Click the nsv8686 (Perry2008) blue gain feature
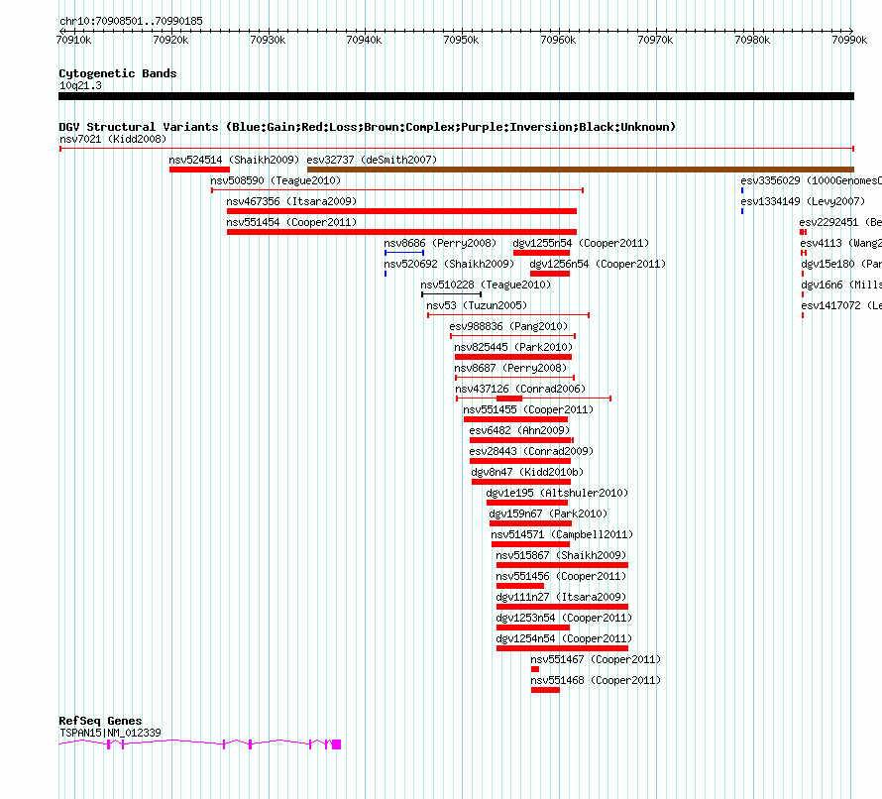The width and height of the screenshot is (882, 799). [404, 253]
